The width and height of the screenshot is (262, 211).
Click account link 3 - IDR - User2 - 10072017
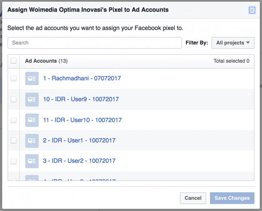[x=79, y=161]
